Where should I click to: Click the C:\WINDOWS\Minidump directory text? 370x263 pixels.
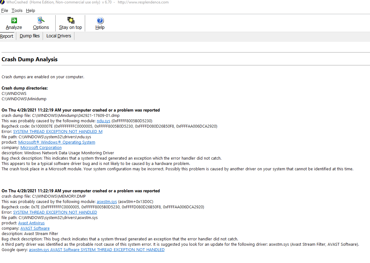(24, 99)
